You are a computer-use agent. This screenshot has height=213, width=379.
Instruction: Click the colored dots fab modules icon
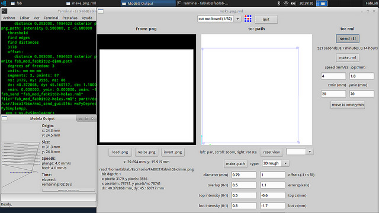click(x=248, y=18)
